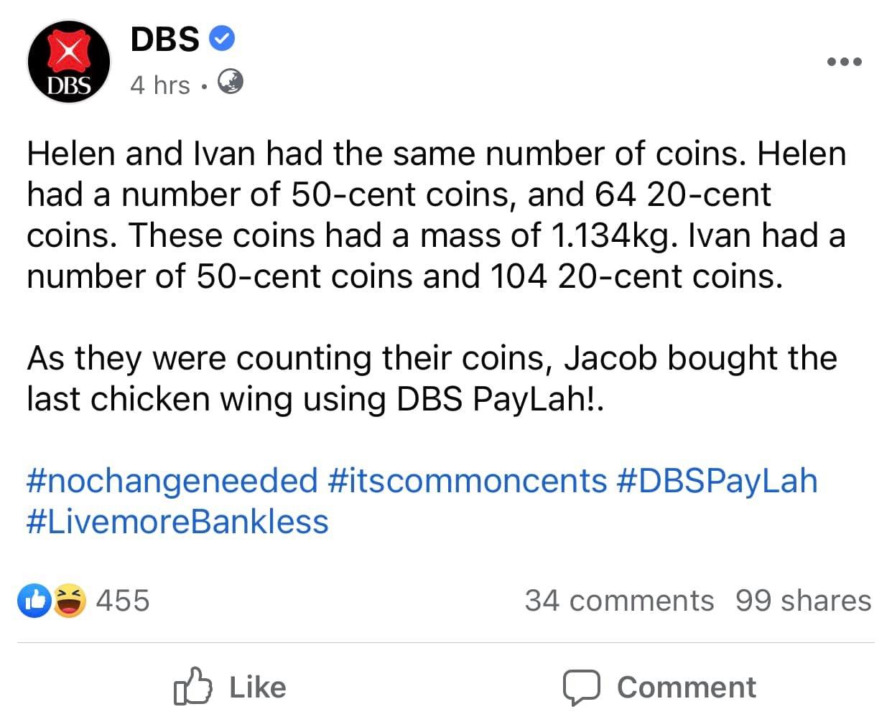
Task: Click the blue thumbs-up reaction icon
Action: [35, 601]
